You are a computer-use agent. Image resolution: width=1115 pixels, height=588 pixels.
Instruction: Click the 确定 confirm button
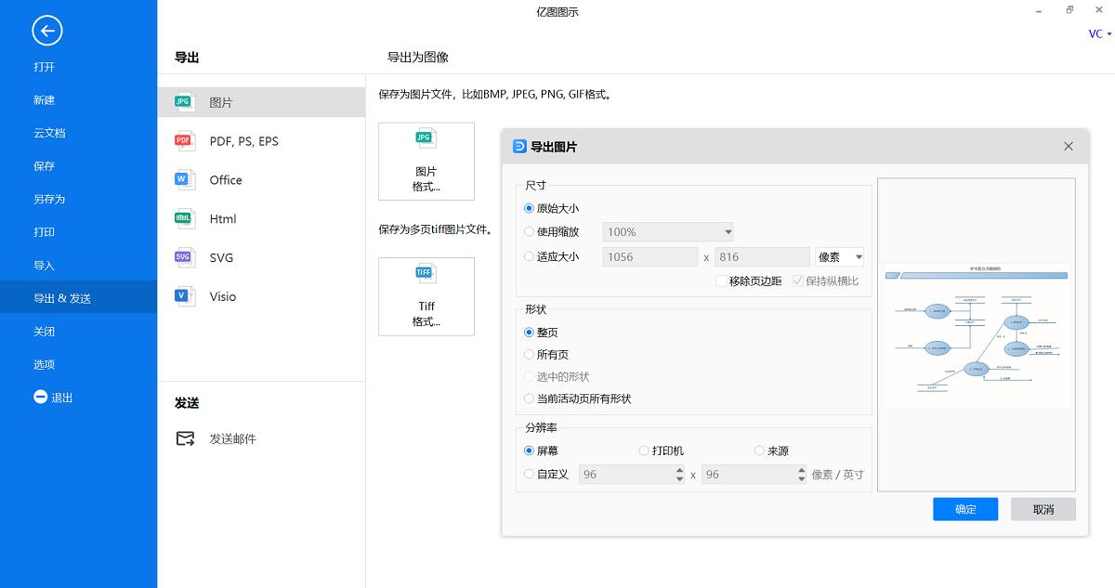[965, 509]
